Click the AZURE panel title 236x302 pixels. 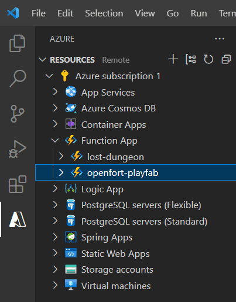click(62, 39)
